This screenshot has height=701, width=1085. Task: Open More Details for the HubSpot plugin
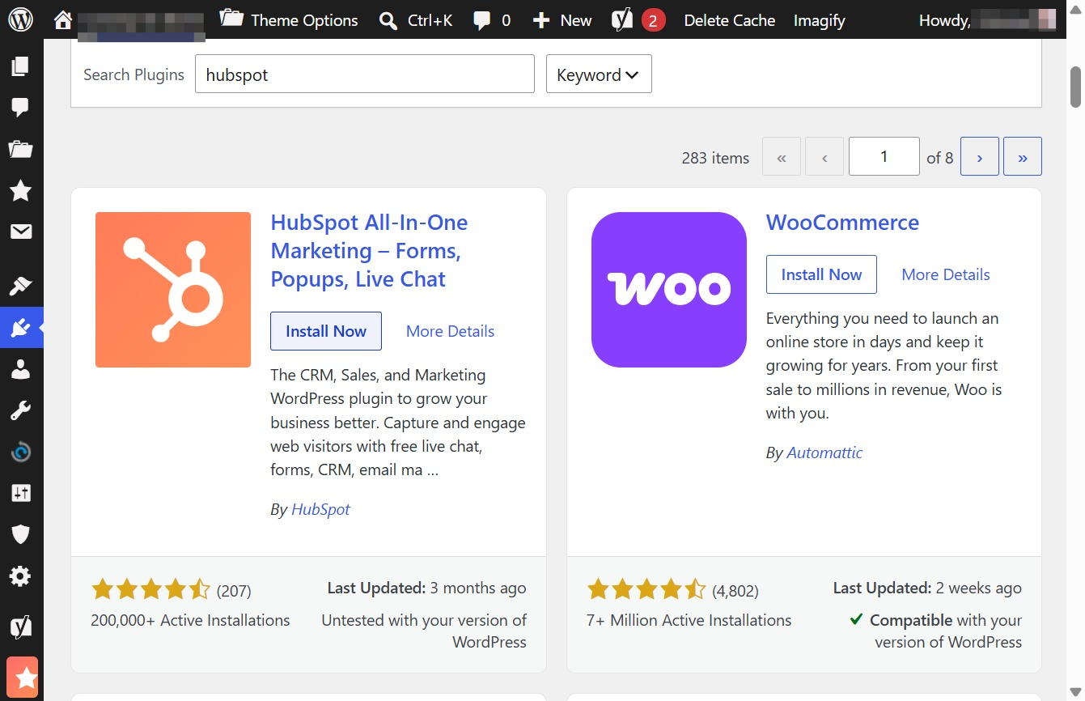pos(450,331)
